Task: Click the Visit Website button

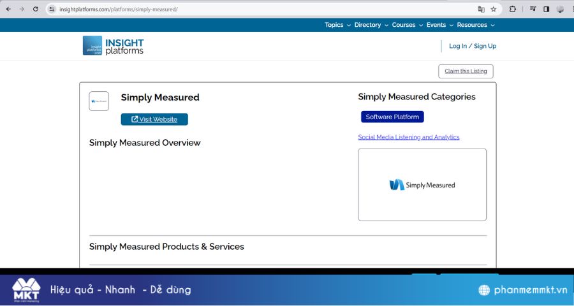Action: point(154,119)
